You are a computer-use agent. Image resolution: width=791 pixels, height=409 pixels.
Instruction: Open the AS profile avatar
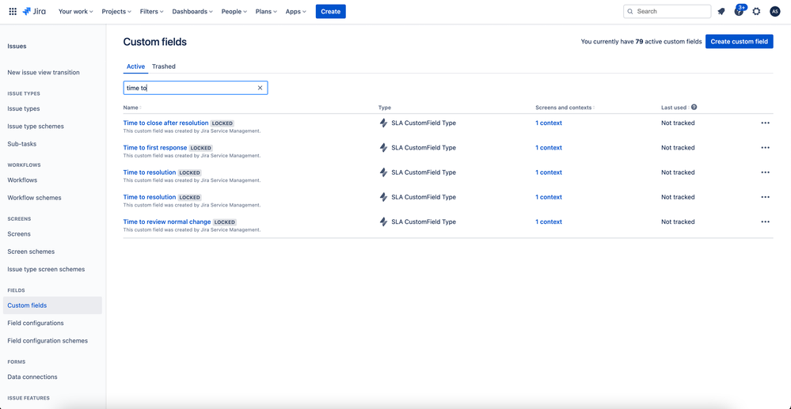tap(775, 11)
